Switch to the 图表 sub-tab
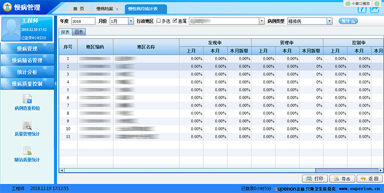The height and width of the screenshot is (193, 384). (x=79, y=32)
